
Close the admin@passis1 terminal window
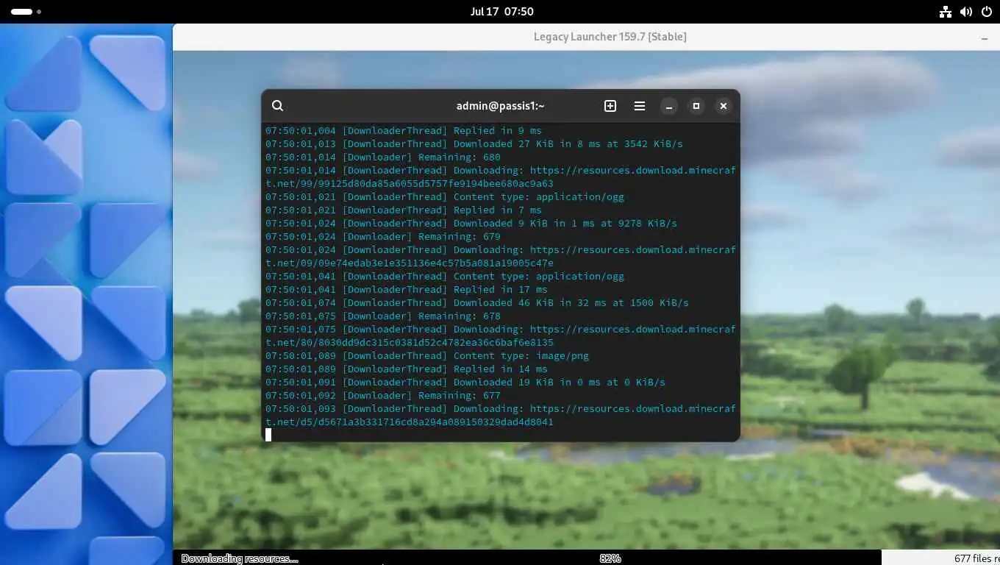point(724,107)
